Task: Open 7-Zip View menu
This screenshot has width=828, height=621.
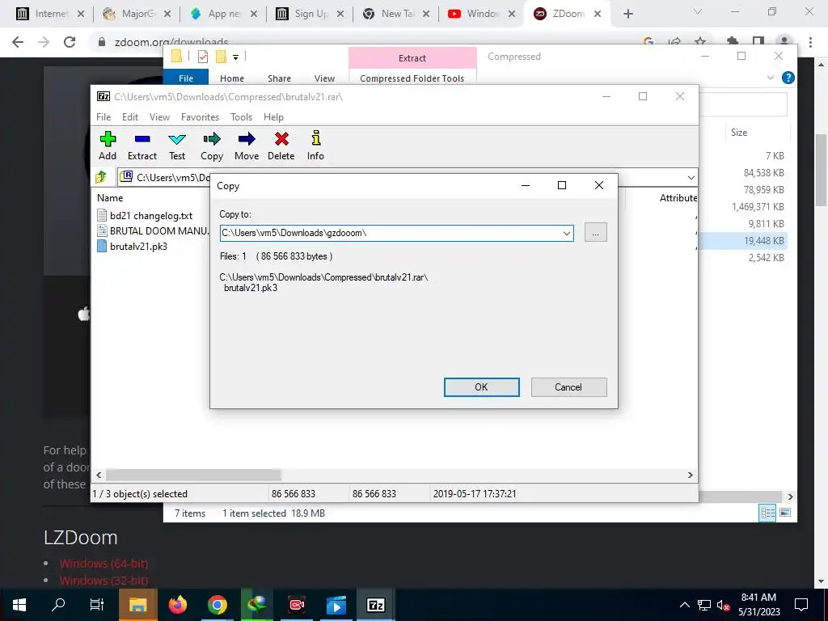Action: (159, 117)
